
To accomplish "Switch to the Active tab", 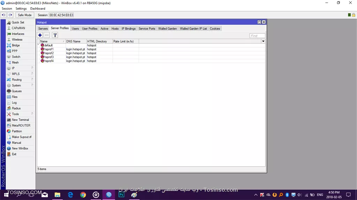I will 105,29.
